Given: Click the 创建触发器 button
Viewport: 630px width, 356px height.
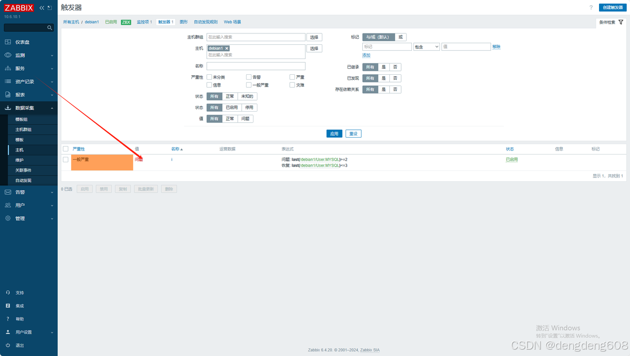Looking at the screenshot, I should (613, 7).
